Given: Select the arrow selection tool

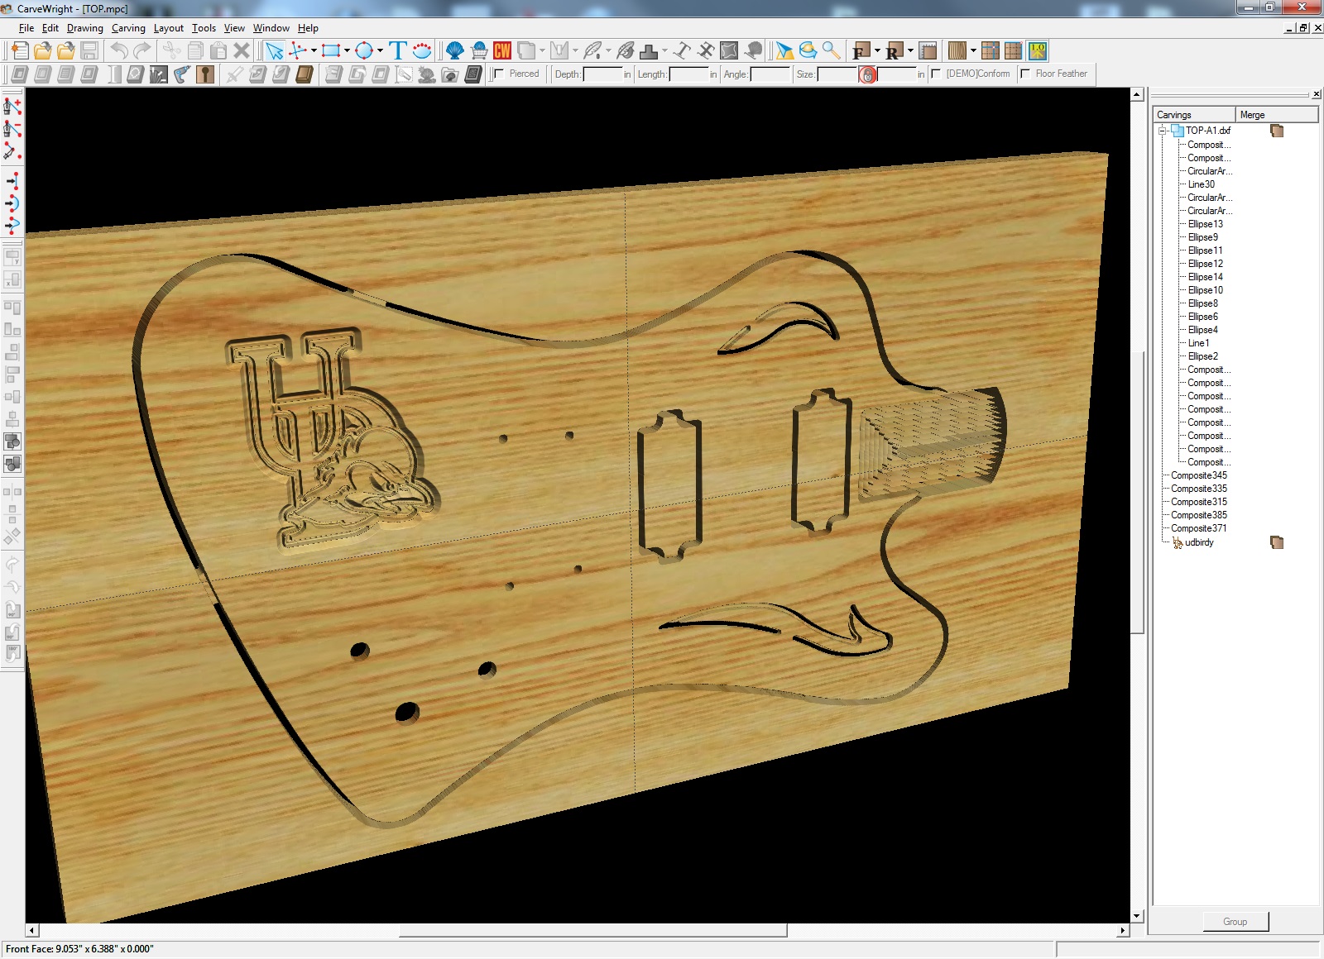Looking at the screenshot, I should point(274,51).
